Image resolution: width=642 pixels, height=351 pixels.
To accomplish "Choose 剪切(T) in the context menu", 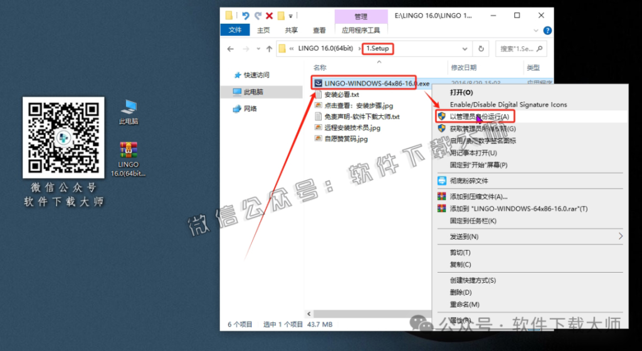I will (530, 253).
